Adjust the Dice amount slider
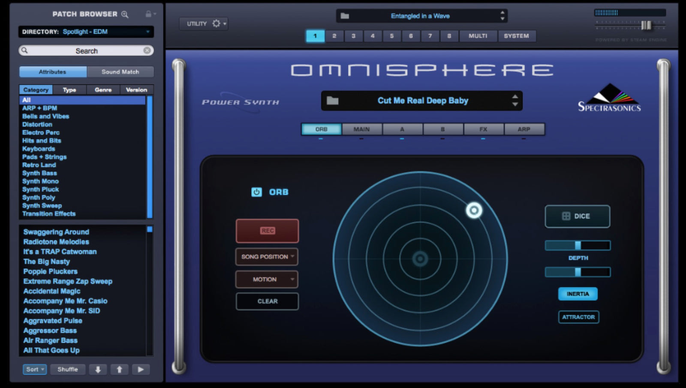Image resolution: width=686 pixels, height=388 pixels. click(x=578, y=245)
